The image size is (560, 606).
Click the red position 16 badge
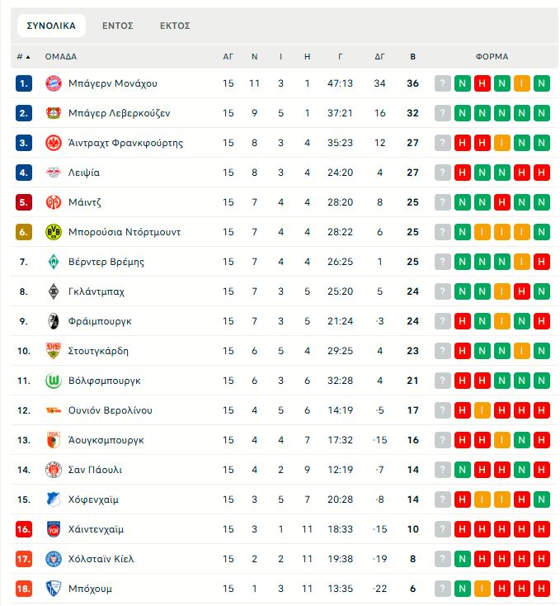(24, 529)
